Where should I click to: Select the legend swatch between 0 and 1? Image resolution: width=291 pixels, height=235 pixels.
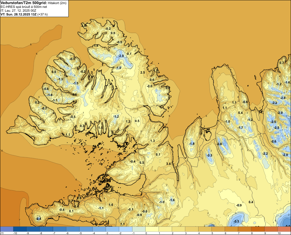pos(152,229)
